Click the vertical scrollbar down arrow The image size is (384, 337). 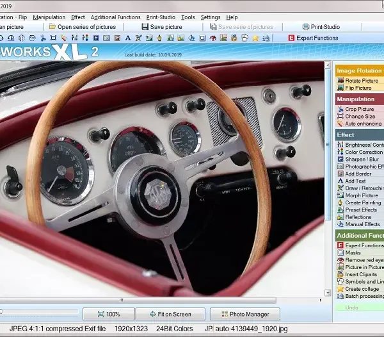328,293
